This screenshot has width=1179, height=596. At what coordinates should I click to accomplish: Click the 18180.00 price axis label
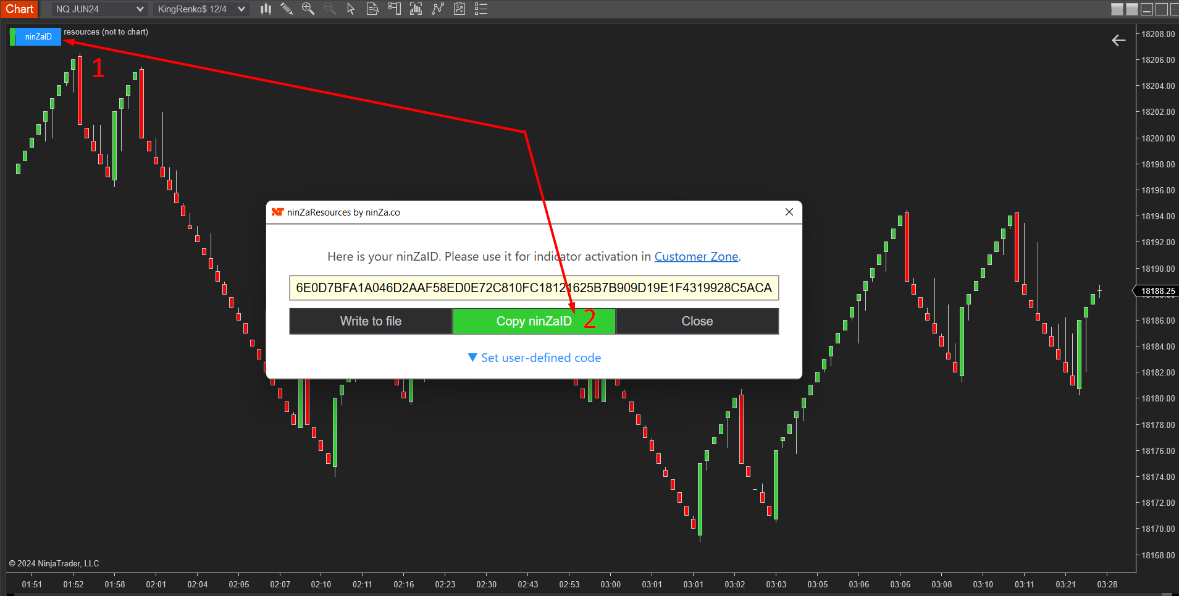click(x=1158, y=398)
